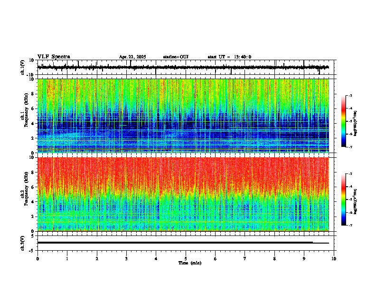The height and width of the screenshot is (290, 376).
Task: Click the ch.3 flat voltage trace
Action: click(183, 243)
